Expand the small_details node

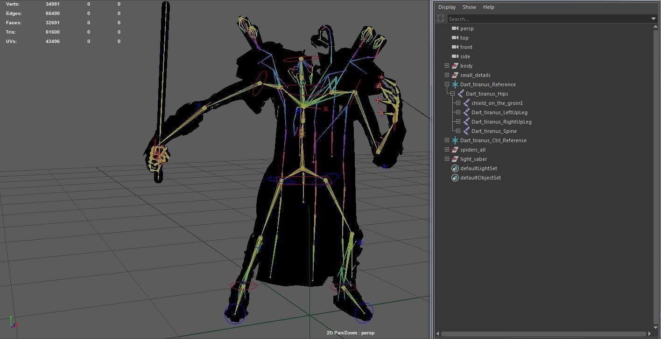447,75
